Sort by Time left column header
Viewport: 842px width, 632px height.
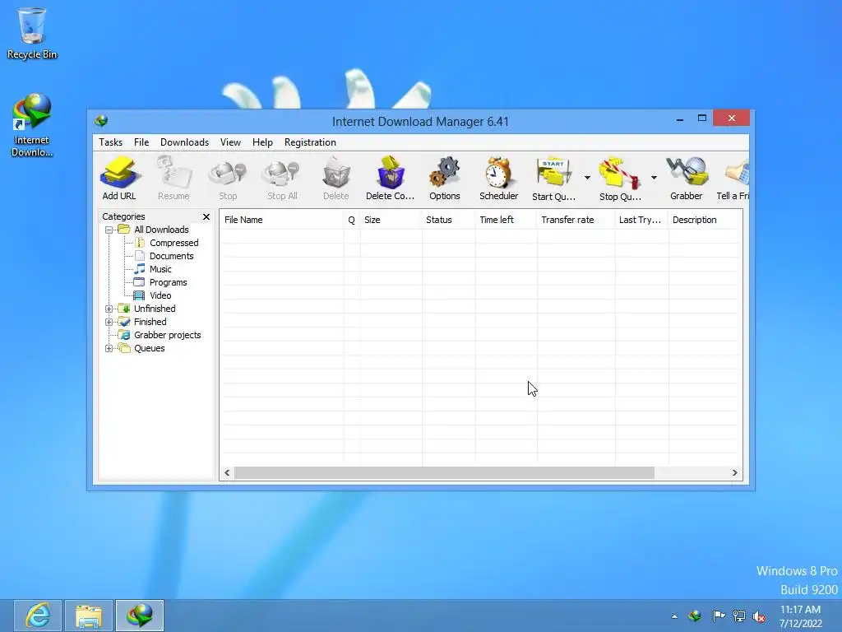pyautogui.click(x=506, y=220)
